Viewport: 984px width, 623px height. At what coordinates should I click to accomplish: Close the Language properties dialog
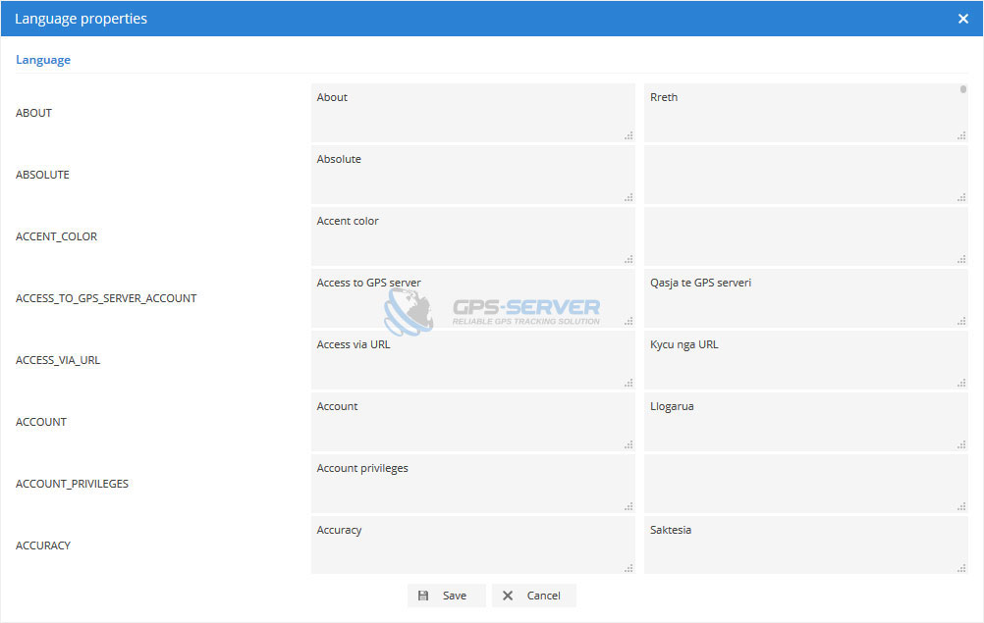[962, 19]
